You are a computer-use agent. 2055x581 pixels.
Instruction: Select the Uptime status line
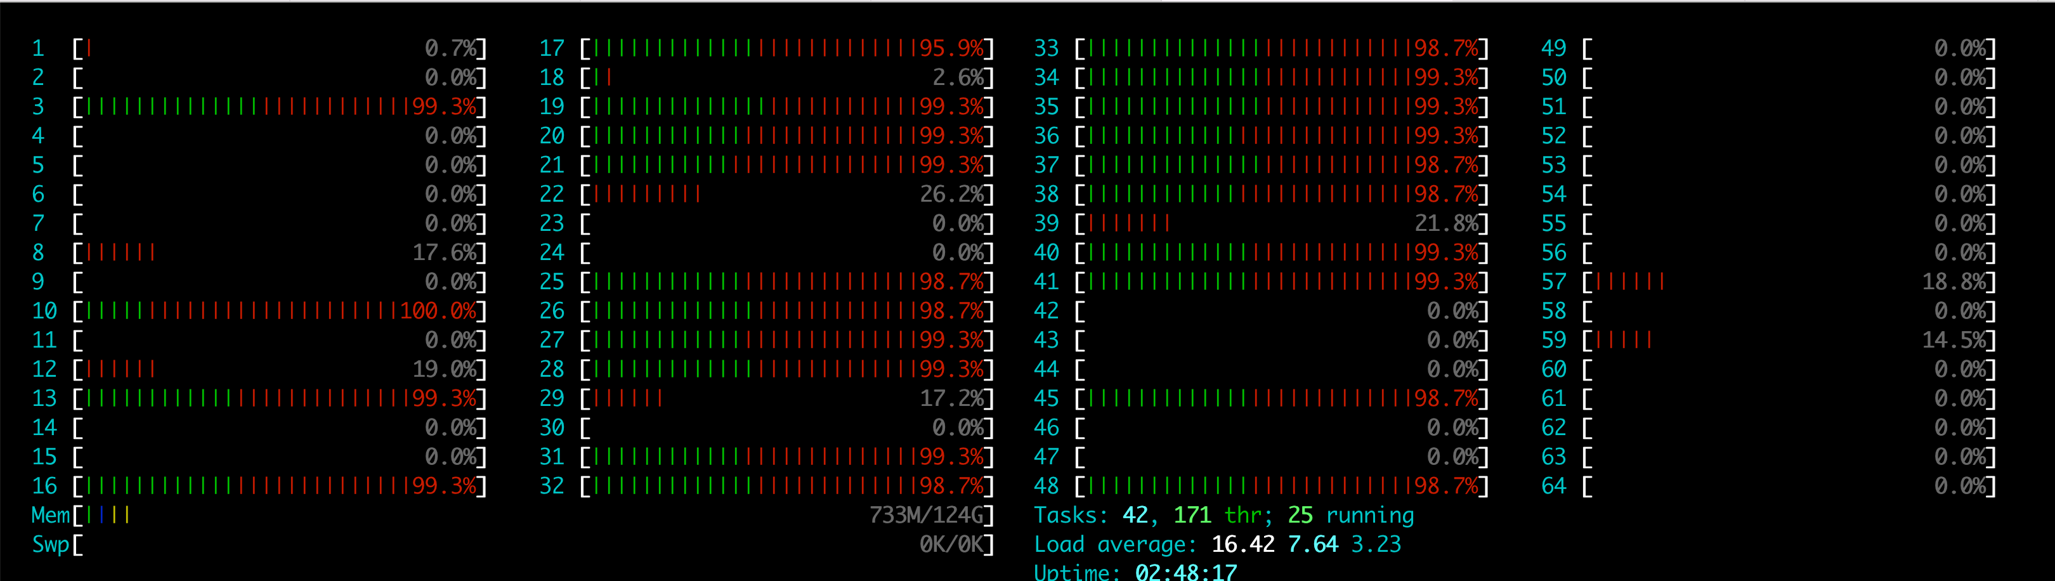[1133, 571]
